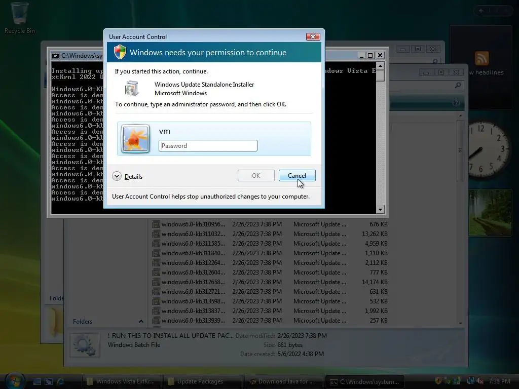Viewport: 519px width, 389px height.
Task: Click the Explorer file list scrollbar
Action: (x=460, y=150)
